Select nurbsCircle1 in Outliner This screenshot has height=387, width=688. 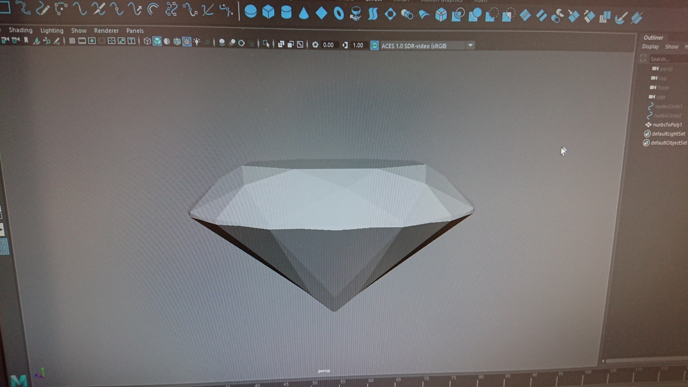[668, 106]
